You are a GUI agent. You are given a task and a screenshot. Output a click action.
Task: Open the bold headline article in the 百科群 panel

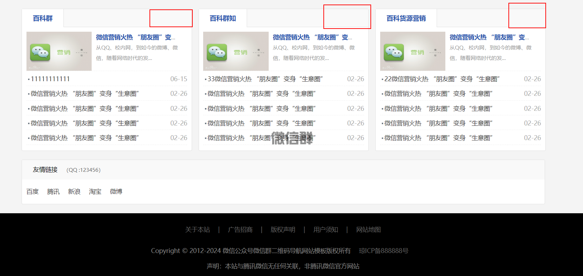point(136,37)
